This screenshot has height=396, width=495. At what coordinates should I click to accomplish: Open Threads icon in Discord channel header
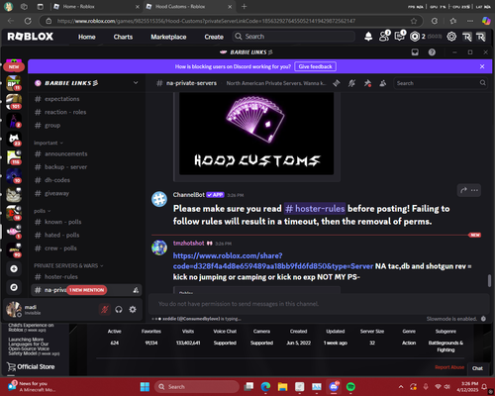coord(337,83)
